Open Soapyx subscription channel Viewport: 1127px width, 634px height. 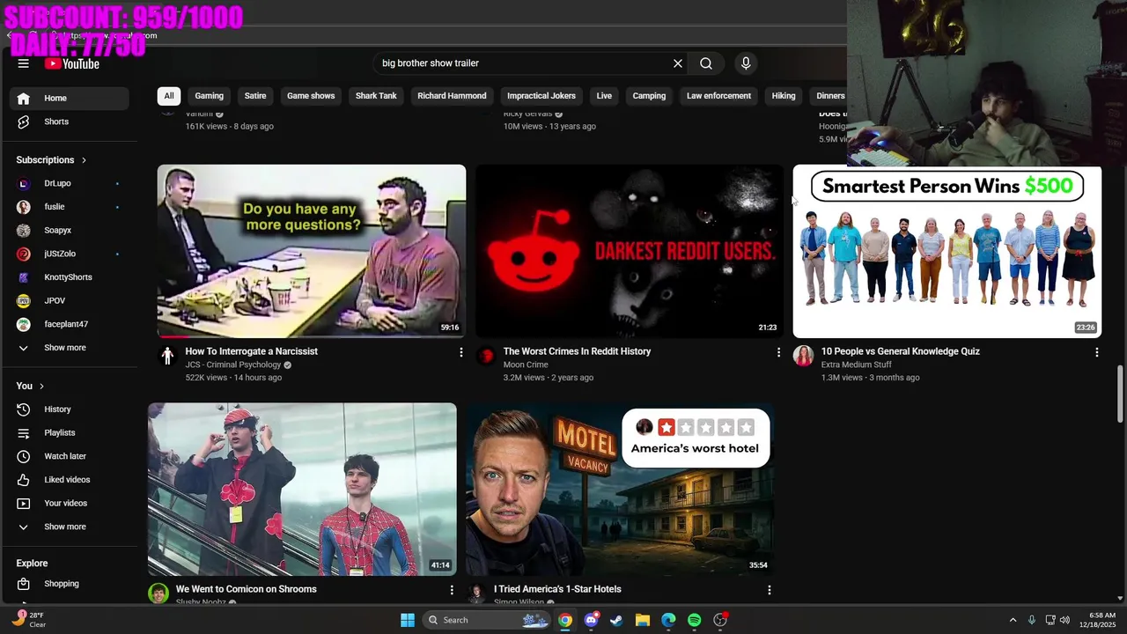[69, 230]
